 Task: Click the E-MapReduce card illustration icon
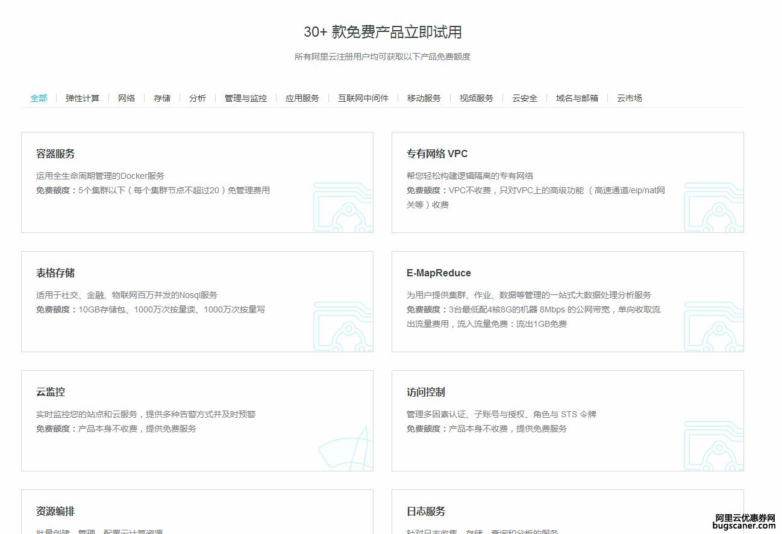[714, 327]
